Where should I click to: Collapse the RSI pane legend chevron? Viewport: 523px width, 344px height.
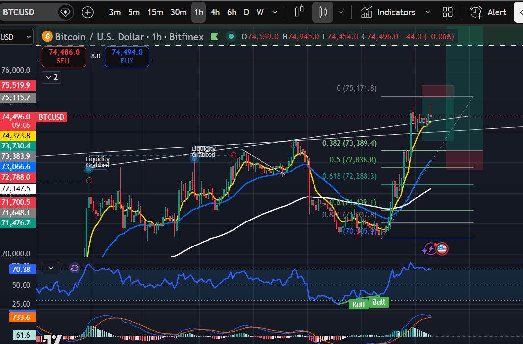click(51, 268)
